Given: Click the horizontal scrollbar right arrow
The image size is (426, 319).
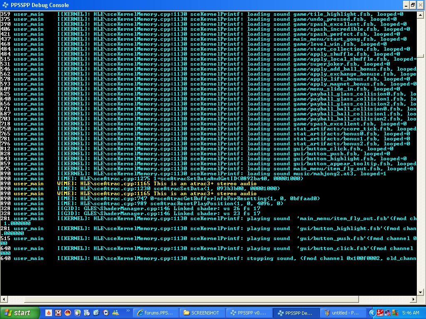Looking at the screenshot, I should click(x=414, y=299).
